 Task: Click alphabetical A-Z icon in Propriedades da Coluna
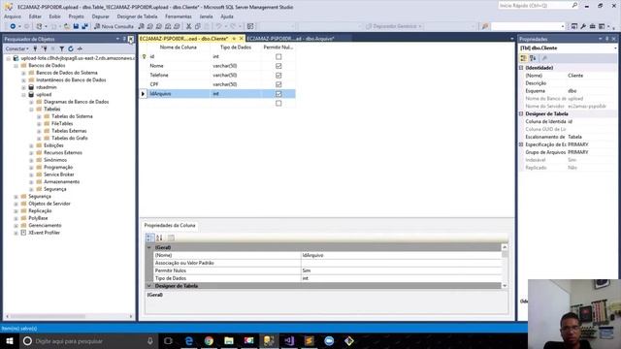coord(159,238)
